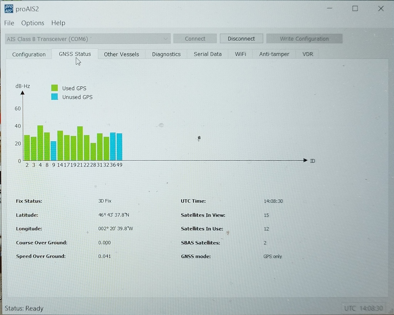Click the latitude value 46° 43' 37.8"N
The height and width of the screenshot is (315, 394).
click(114, 215)
